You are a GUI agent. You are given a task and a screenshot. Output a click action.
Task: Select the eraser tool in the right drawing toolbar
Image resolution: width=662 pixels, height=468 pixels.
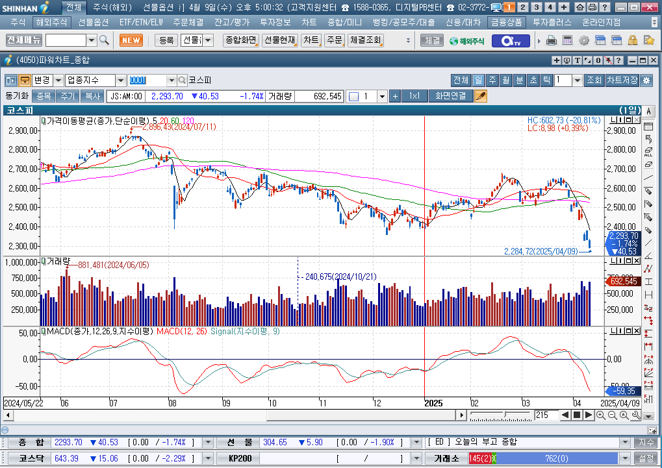(x=648, y=165)
